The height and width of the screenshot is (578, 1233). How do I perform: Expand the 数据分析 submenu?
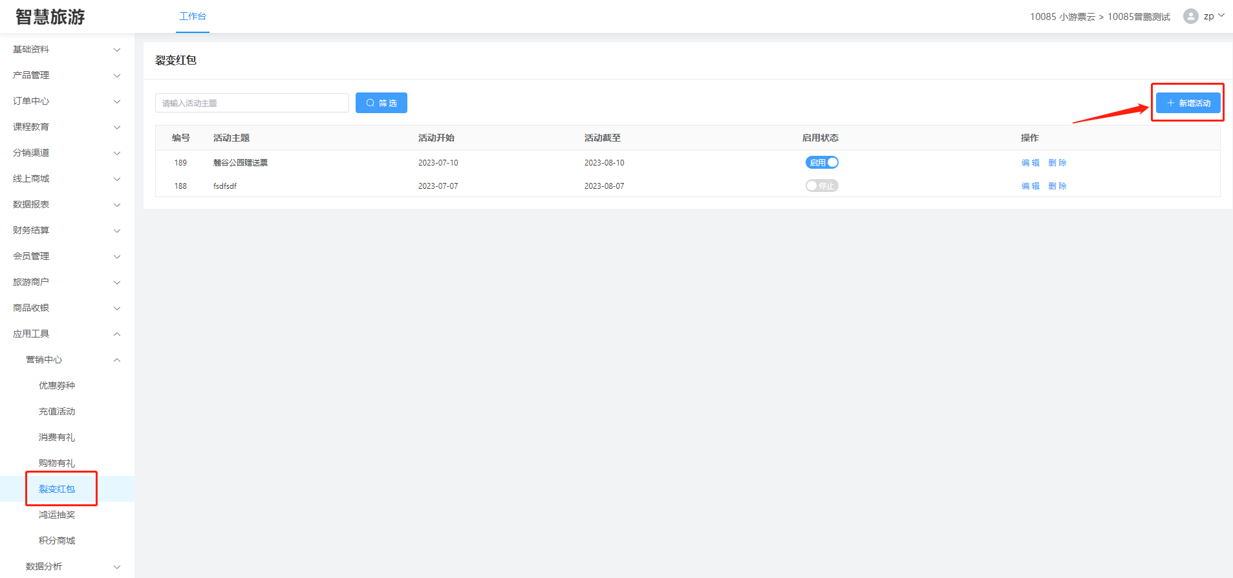(x=73, y=566)
